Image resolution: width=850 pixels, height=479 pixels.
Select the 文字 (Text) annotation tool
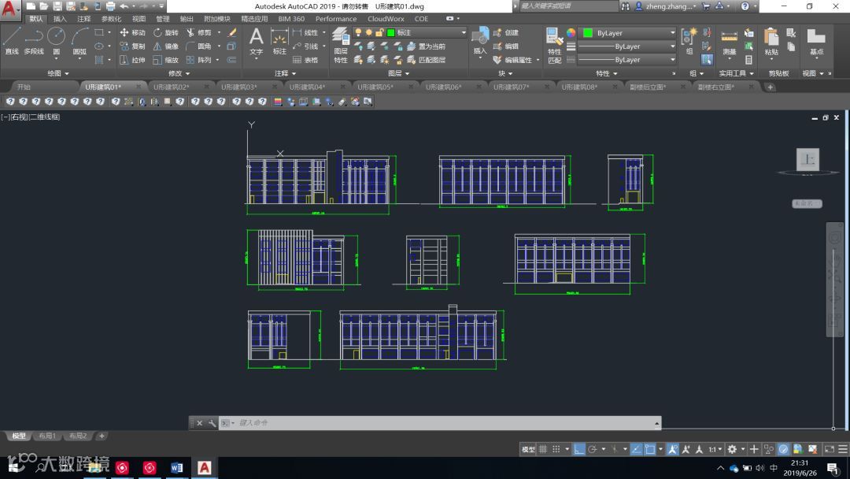257,40
